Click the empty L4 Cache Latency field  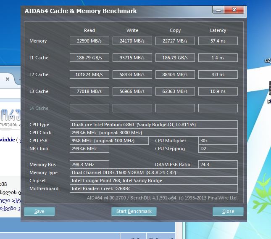218,108
